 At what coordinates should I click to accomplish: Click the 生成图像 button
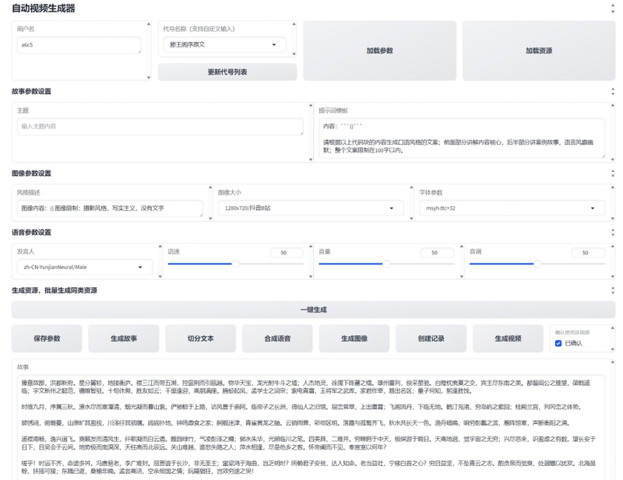(x=354, y=338)
